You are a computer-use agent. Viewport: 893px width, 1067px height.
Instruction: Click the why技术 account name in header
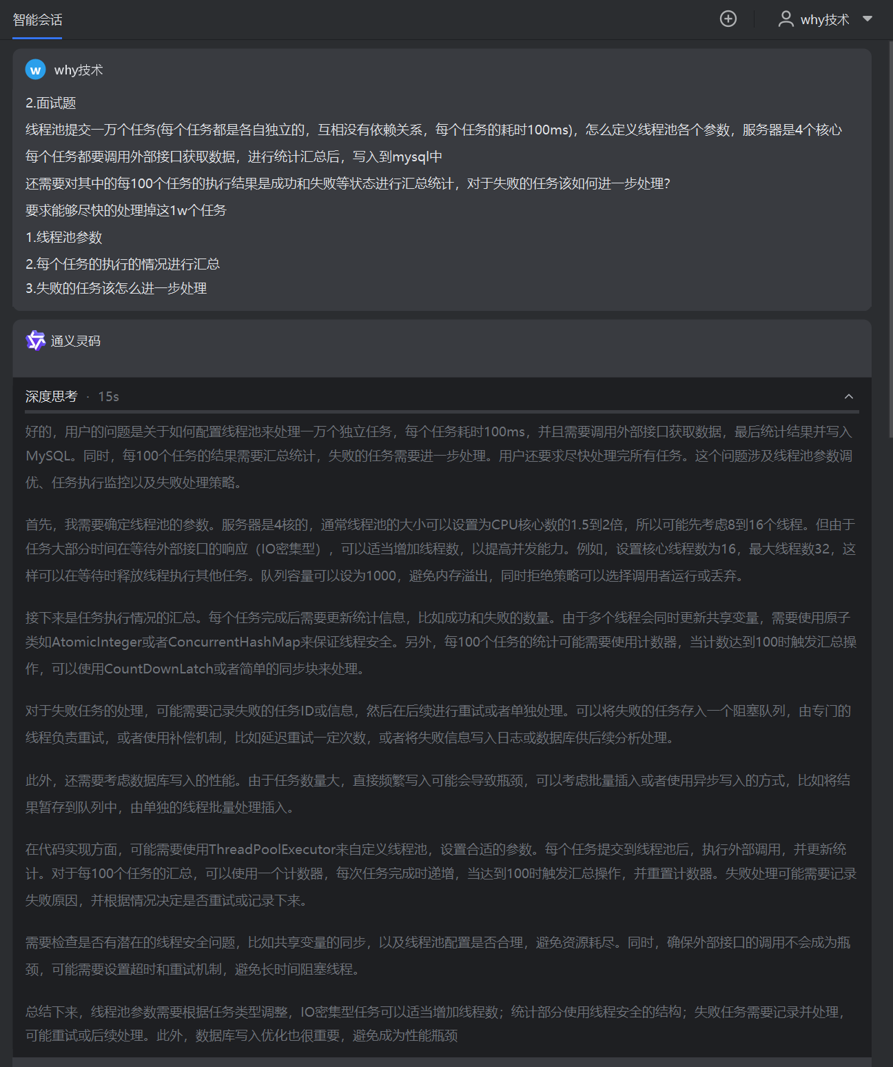point(825,19)
